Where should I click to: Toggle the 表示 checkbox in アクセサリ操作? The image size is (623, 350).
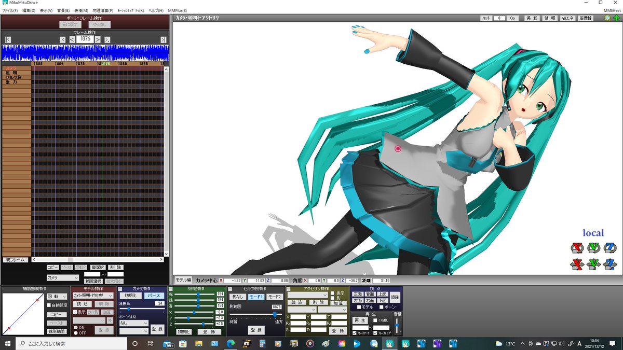point(333,293)
